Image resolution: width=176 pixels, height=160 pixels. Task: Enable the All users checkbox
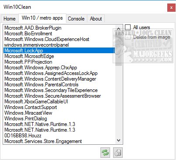pos(128,27)
